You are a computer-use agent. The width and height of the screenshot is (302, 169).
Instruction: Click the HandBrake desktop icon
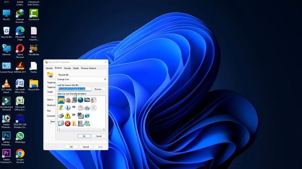tap(34, 50)
